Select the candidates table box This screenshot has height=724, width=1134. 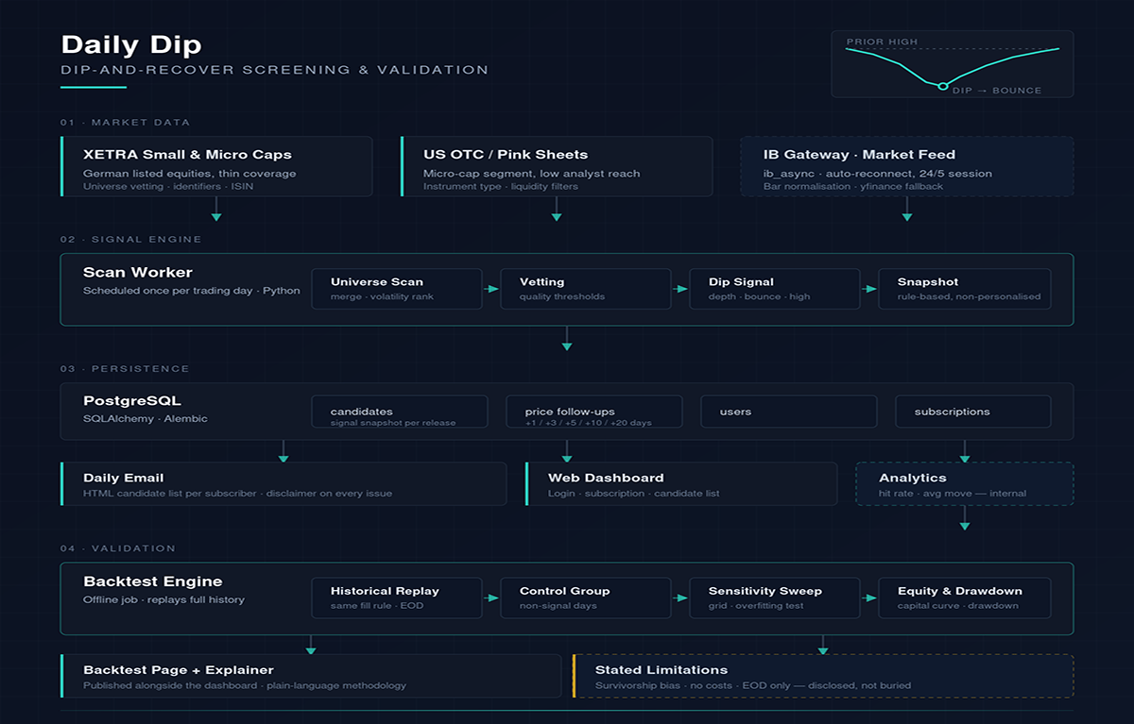(400, 412)
